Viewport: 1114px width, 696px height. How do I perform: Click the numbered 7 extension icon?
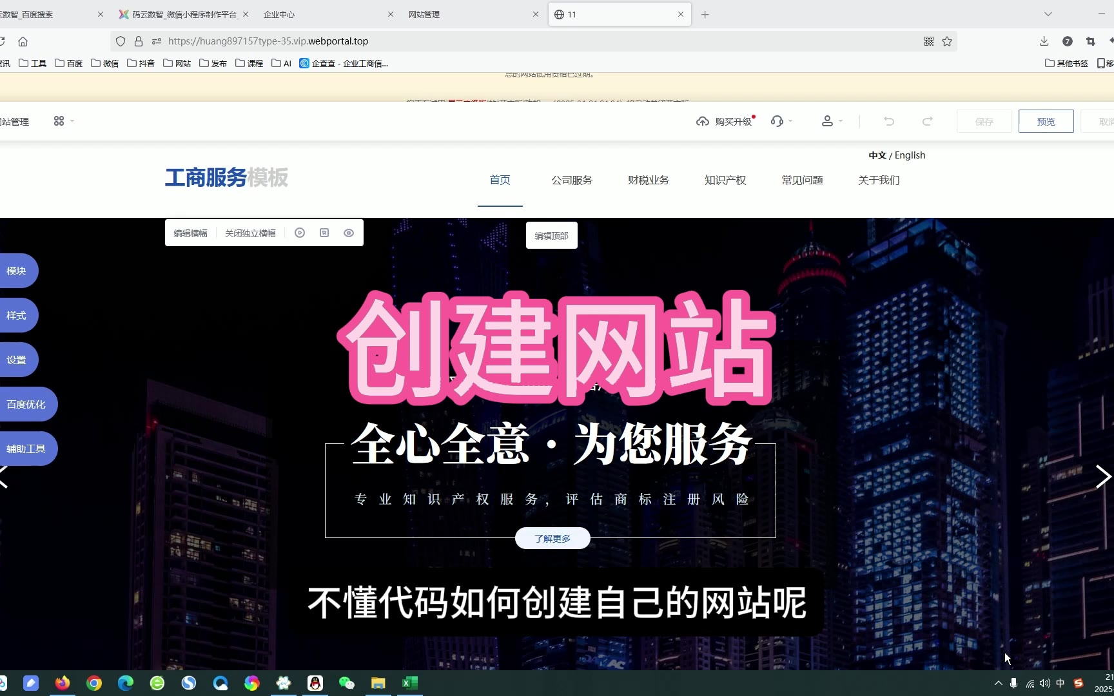(x=1068, y=41)
